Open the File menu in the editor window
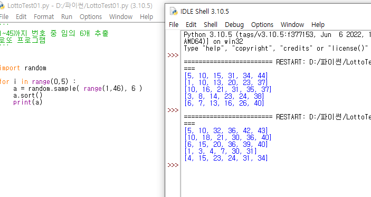This screenshot has height=197, width=371. [4, 17]
